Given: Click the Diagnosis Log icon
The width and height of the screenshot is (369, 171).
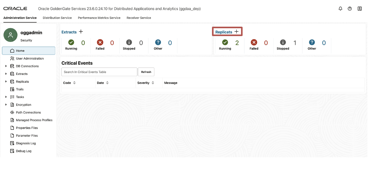Looking at the screenshot, I should coord(12,143).
